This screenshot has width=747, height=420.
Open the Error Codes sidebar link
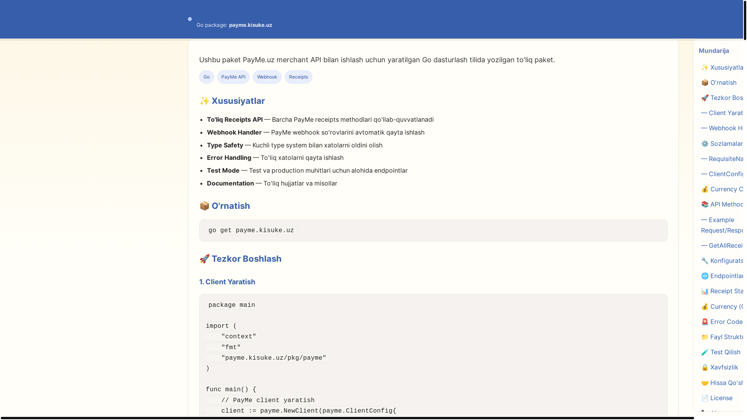coord(722,322)
